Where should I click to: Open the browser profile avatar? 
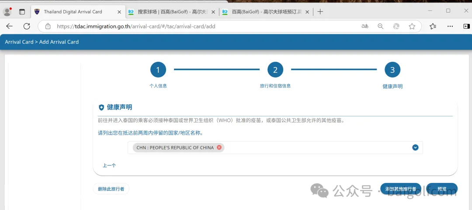tap(7, 12)
